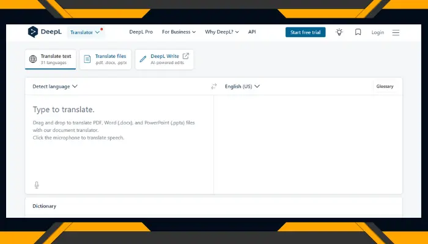Click the Dictionary section header
Viewport: 428px width, 244px height.
tap(44, 206)
